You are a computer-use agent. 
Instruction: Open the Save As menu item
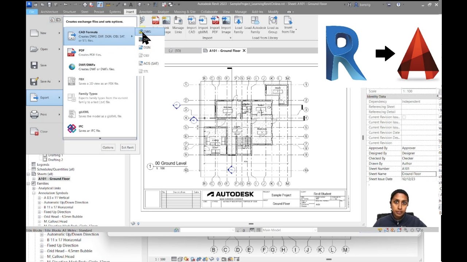click(45, 82)
